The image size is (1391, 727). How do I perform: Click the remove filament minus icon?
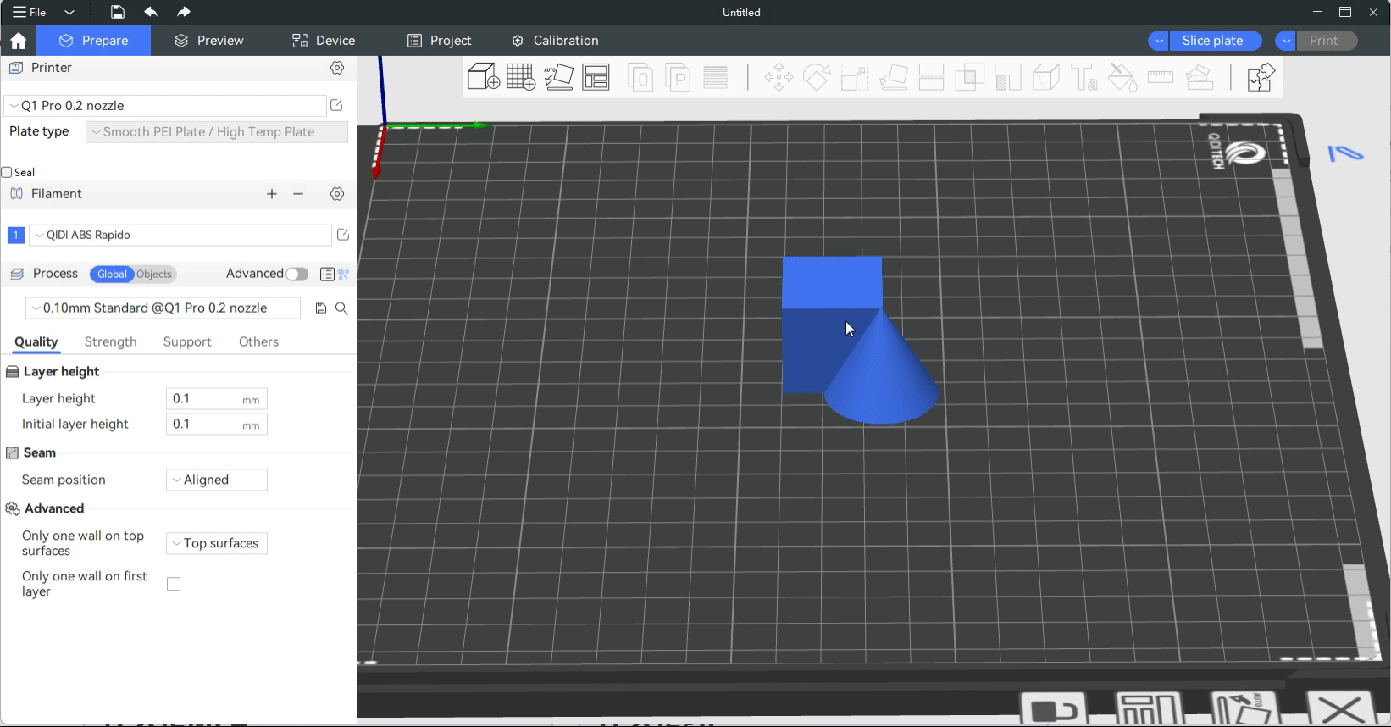tap(298, 194)
